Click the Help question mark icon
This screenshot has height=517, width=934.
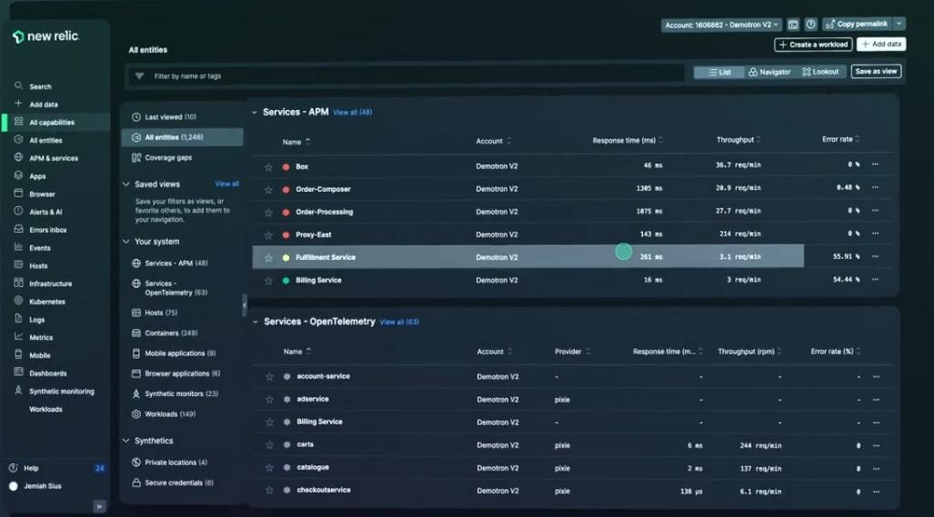pos(13,468)
